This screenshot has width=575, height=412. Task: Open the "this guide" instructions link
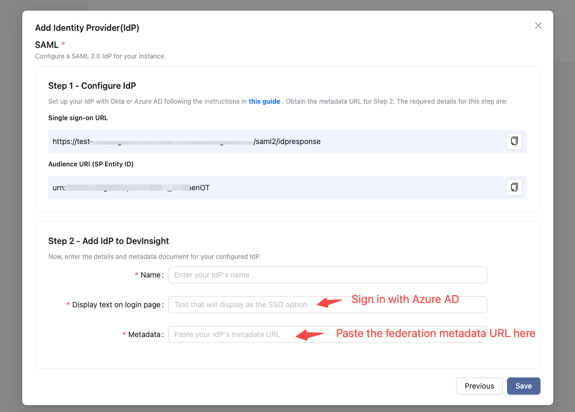(x=264, y=101)
